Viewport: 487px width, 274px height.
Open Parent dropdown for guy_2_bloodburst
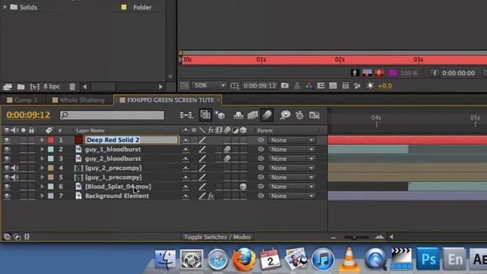pos(292,159)
